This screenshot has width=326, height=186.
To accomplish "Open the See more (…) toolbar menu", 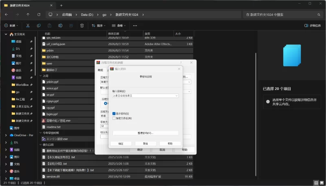I will 135,26.
